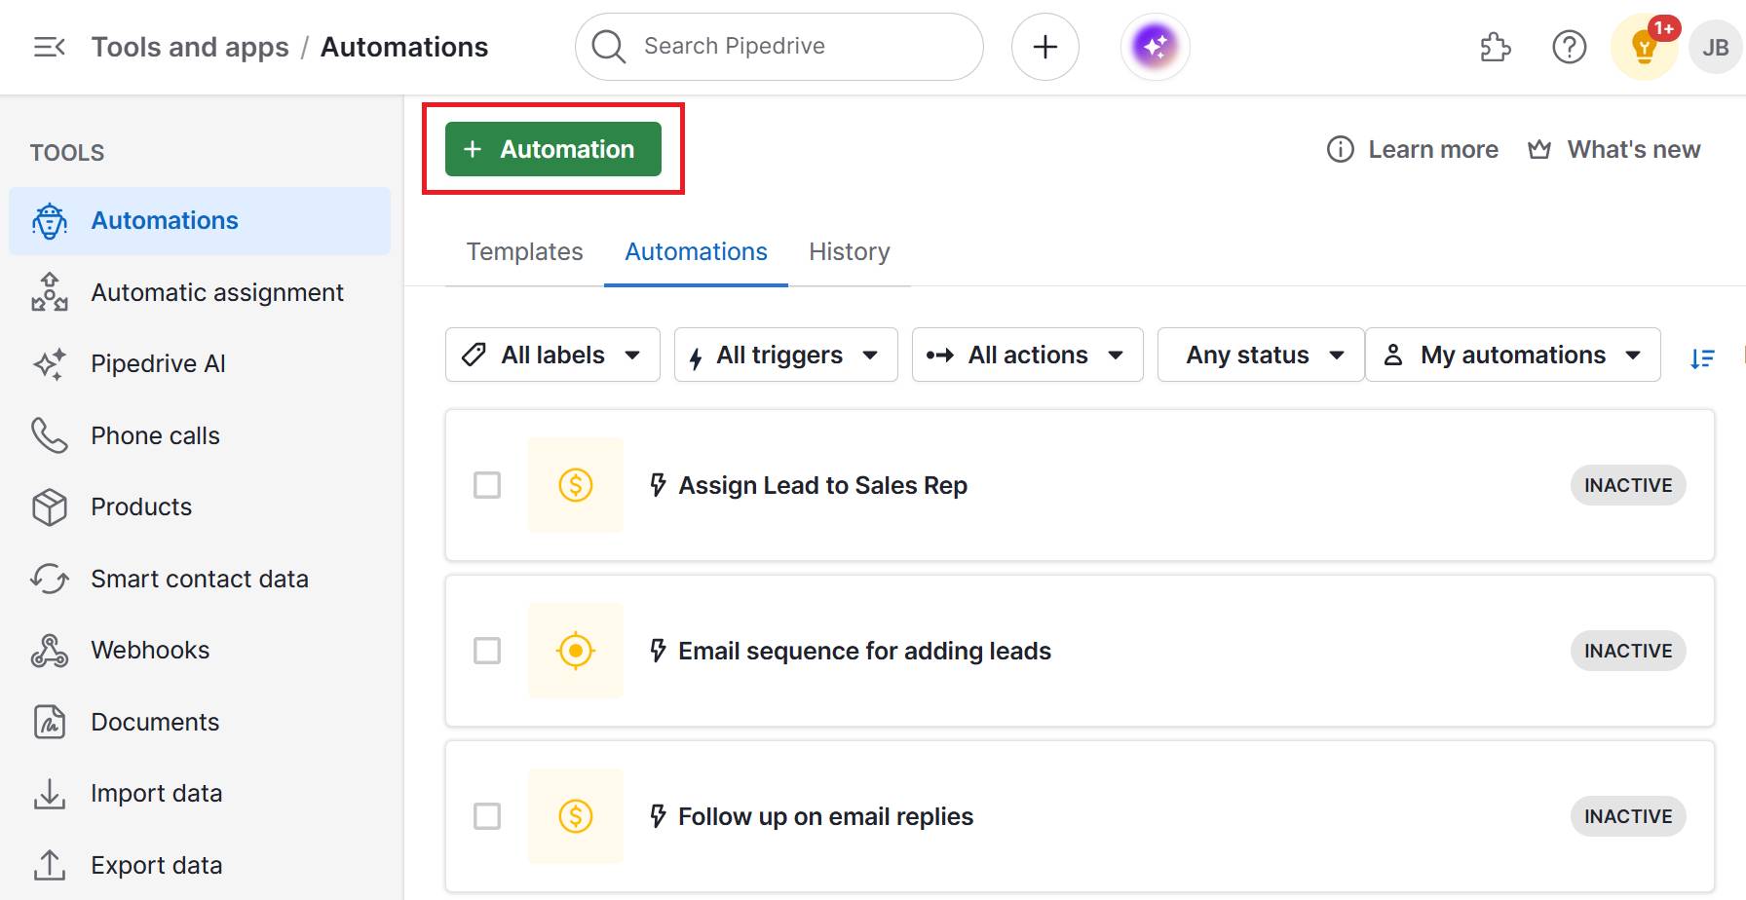
Task: Tick the Email sequence for adding leads checkbox
Action: (486, 651)
